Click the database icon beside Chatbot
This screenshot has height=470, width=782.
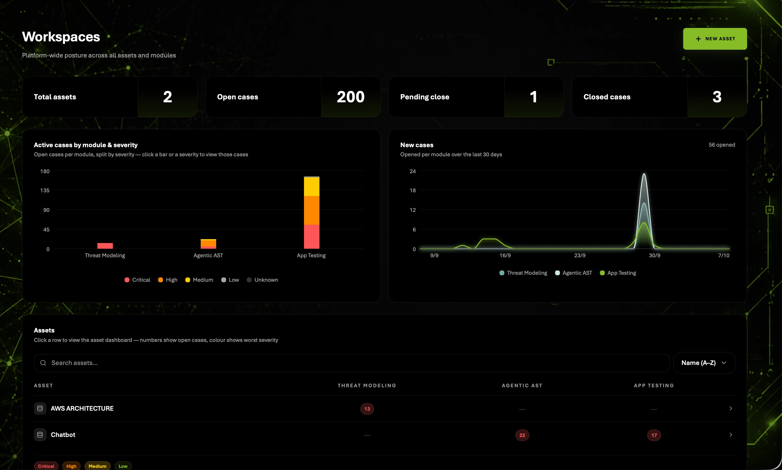[x=40, y=435]
